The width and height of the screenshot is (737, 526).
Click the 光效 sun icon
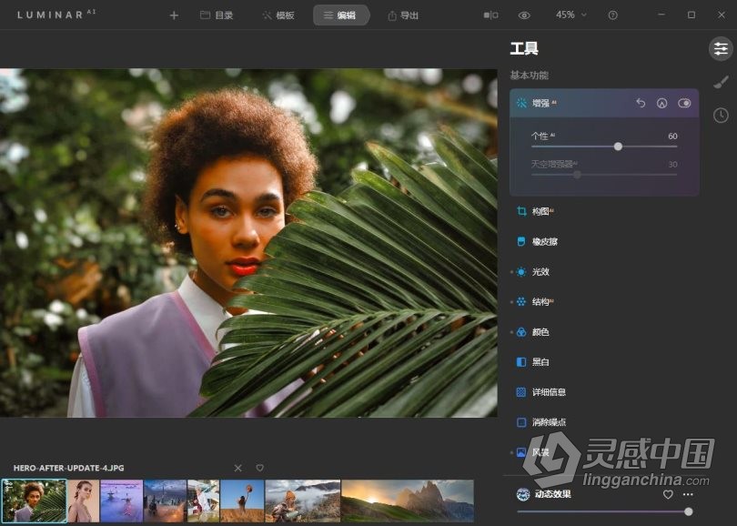point(520,272)
